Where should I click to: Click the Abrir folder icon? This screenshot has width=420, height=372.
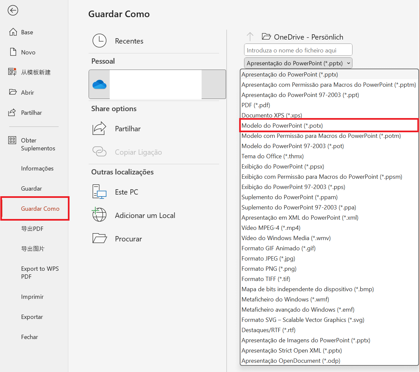tap(13, 92)
